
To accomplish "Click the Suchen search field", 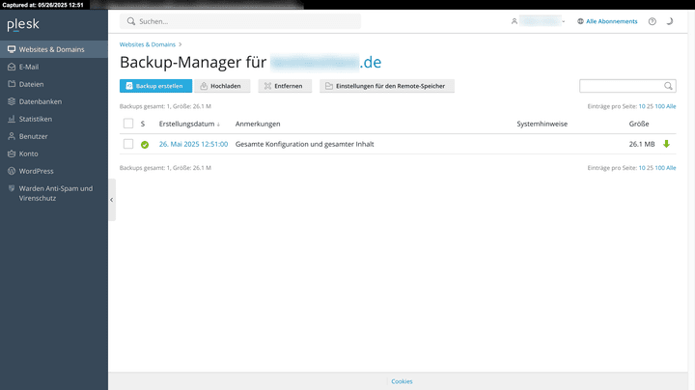I will point(241,21).
